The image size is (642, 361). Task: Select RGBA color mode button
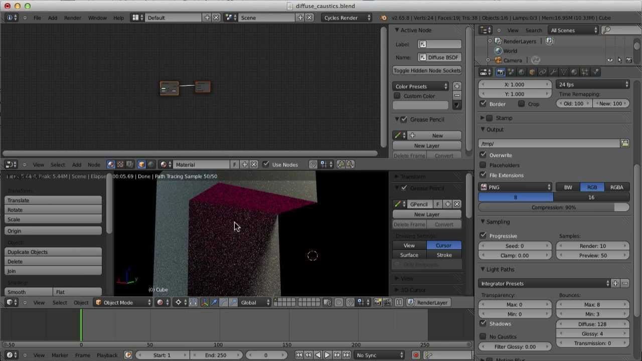point(616,187)
